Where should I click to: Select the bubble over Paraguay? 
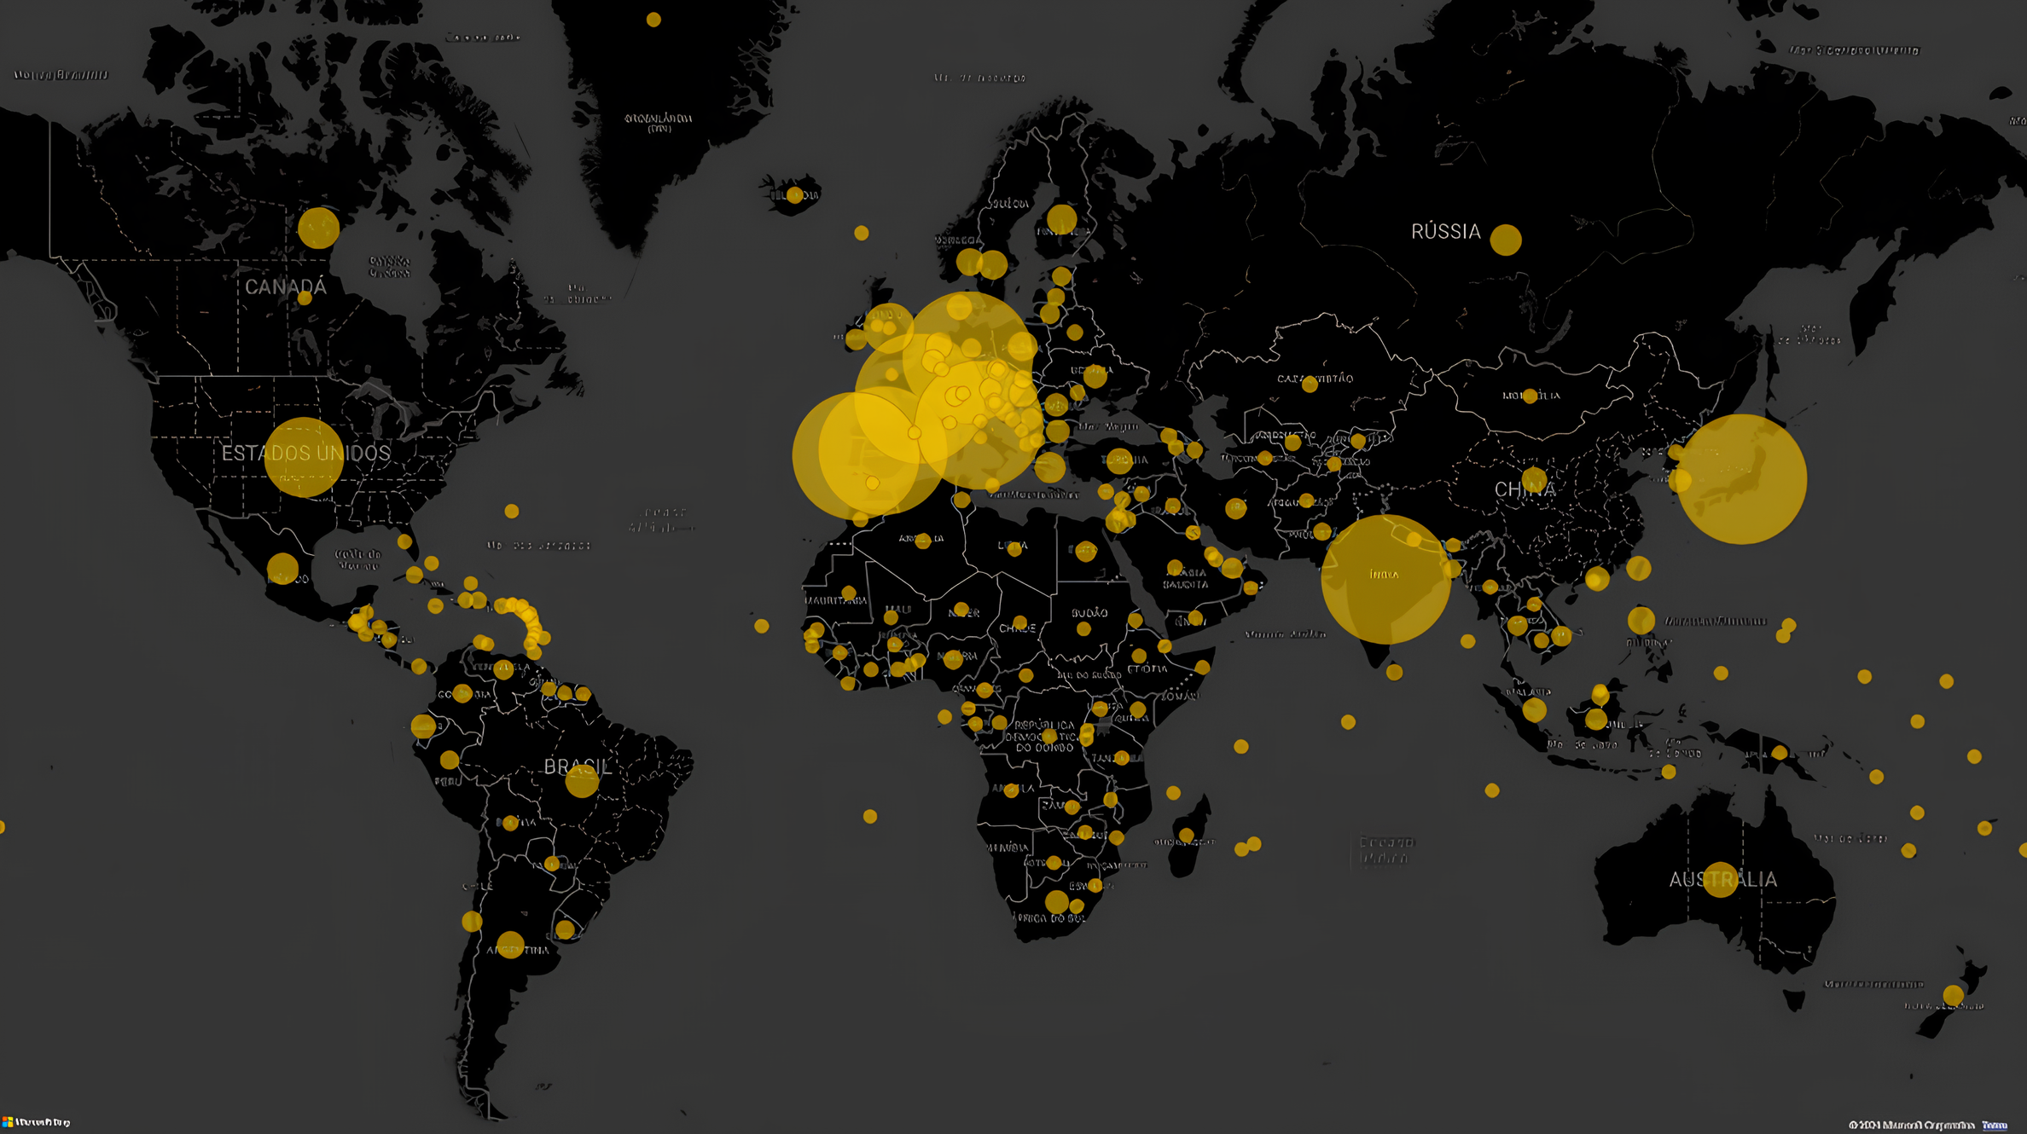pos(552,864)
